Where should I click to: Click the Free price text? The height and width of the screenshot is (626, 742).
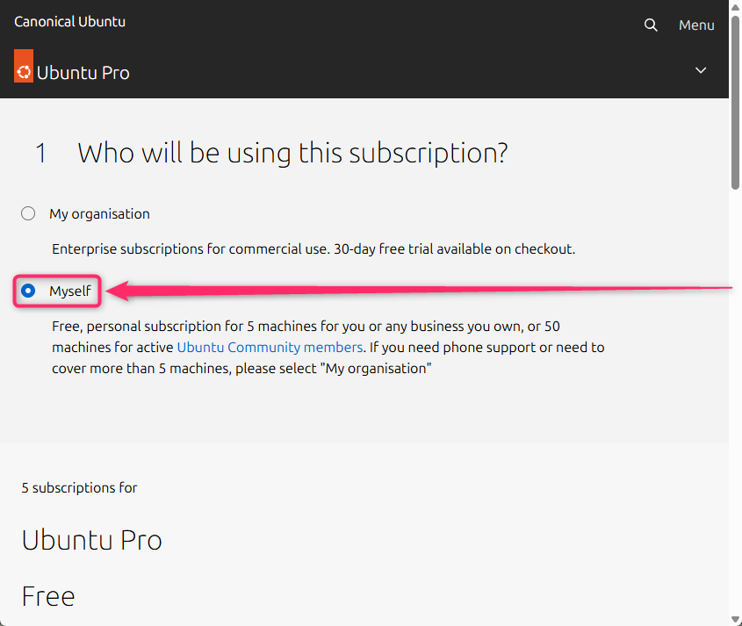[48, 596]
